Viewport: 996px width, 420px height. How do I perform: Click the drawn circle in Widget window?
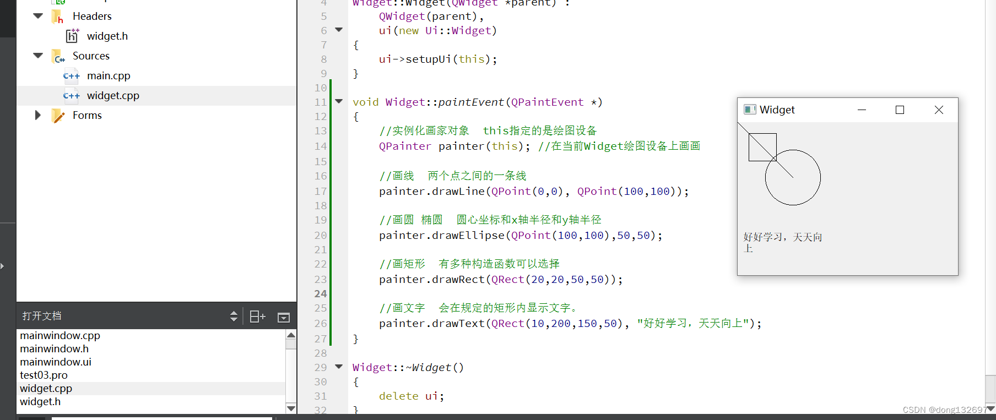click(793, 177)
